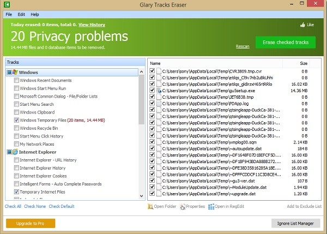
Task: Toggle the Internet Explorer group tri-state box
Action: coord(9,152)
